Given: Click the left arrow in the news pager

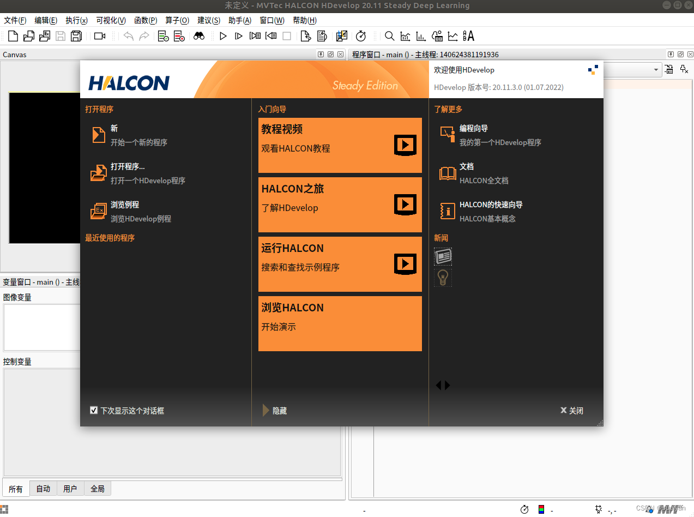Looking at the screenshot, I should tap(439, 385).
